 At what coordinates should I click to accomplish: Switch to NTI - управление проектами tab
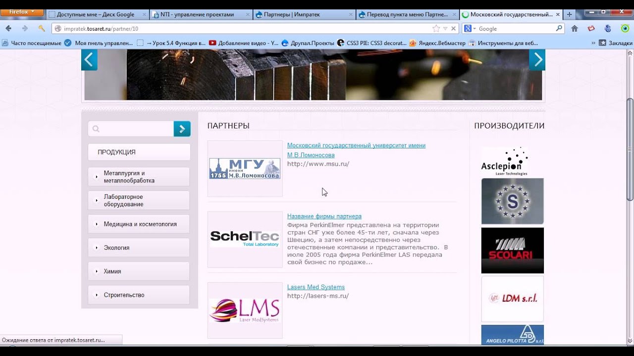pos(200,14)
